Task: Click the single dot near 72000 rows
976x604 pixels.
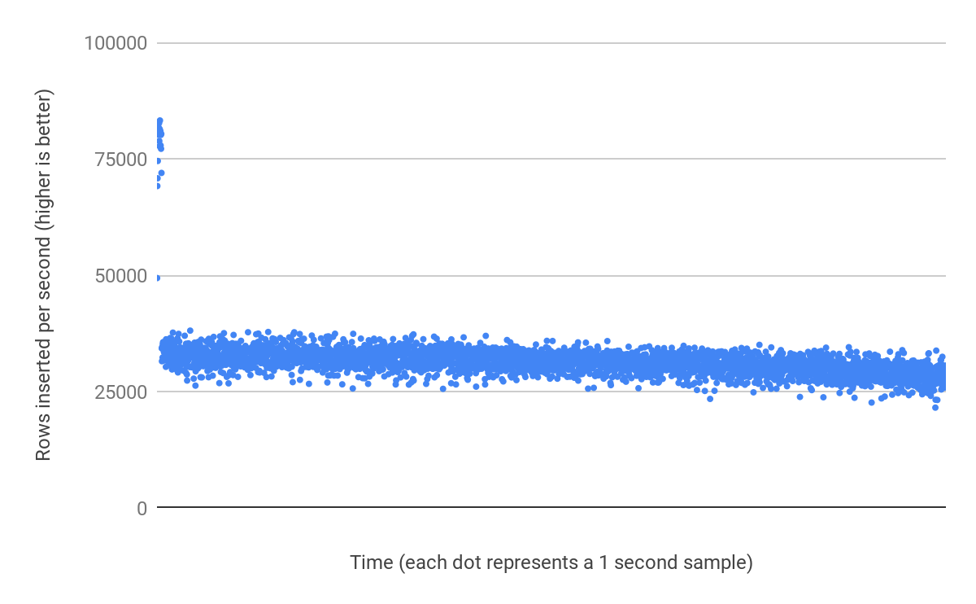Action: tap(161, 173)
